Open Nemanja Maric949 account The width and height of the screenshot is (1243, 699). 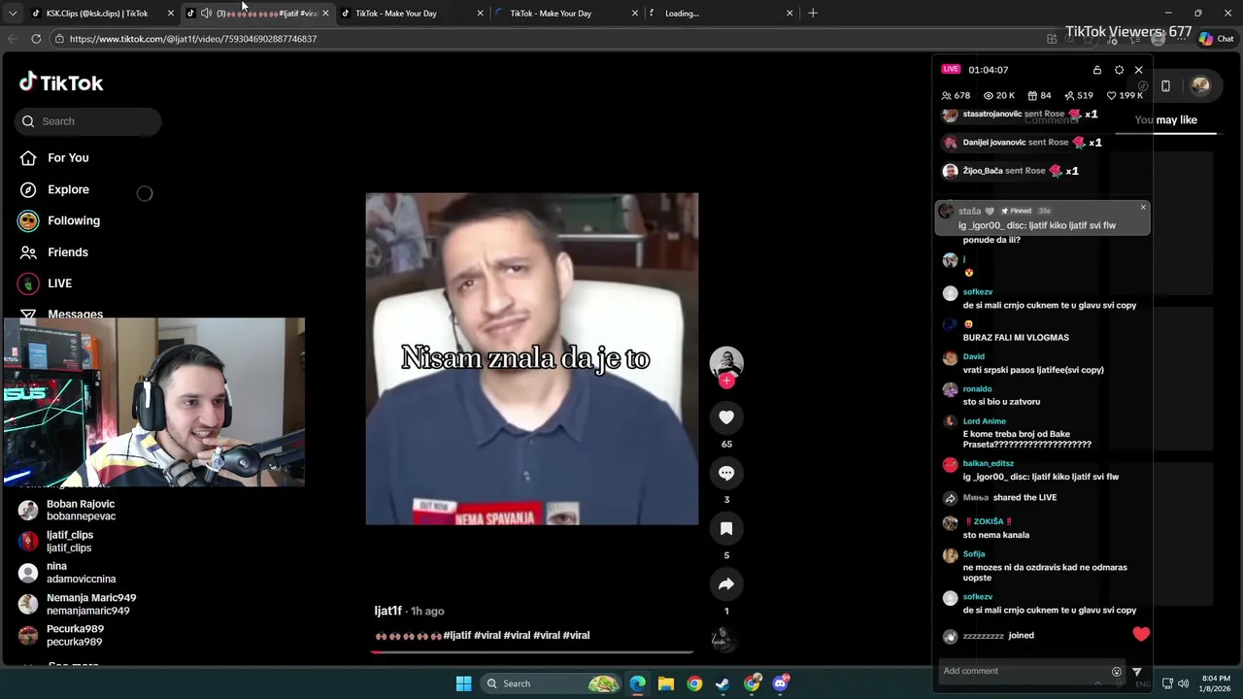click(x=78, y=604)
